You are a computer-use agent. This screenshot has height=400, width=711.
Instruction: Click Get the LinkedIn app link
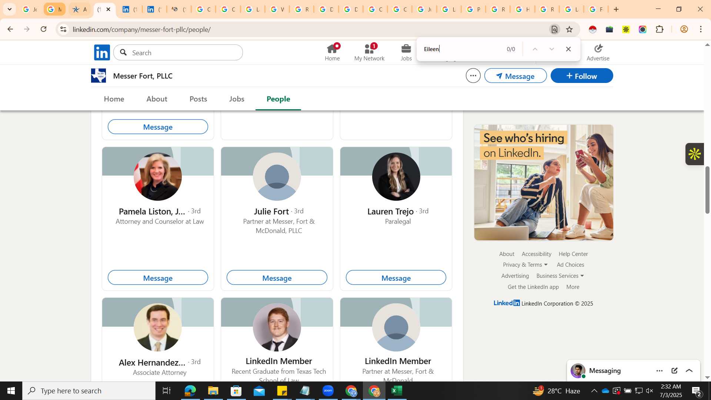(533, 287)
